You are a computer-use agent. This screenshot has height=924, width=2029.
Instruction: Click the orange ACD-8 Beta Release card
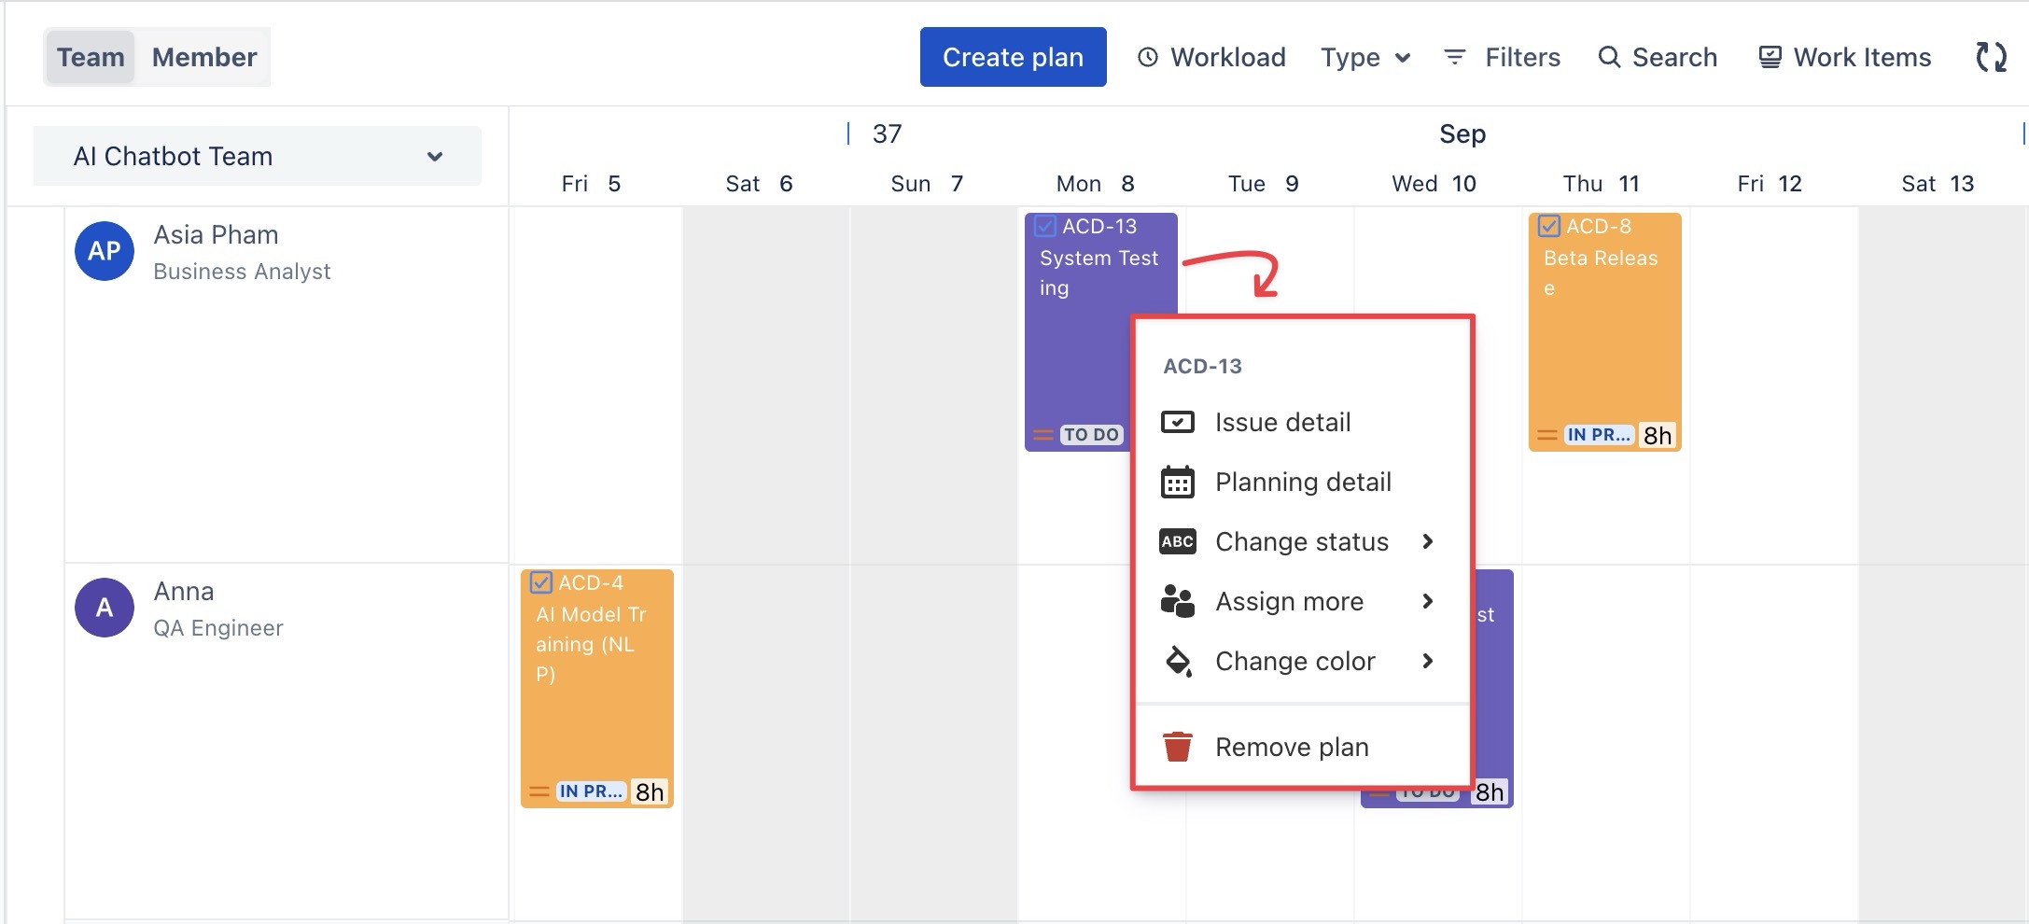1604,345
